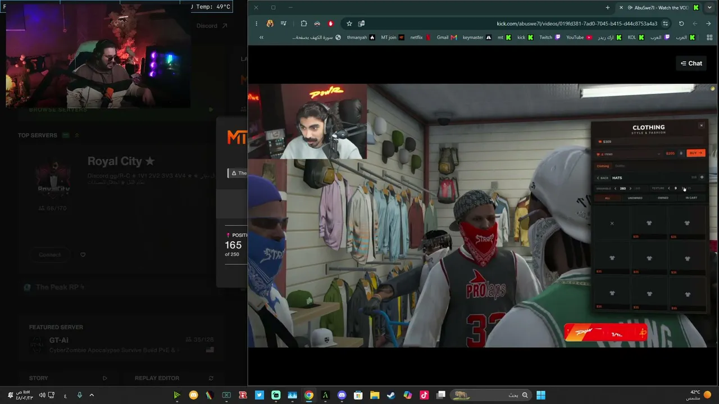Increase the drawable number with right arrow
This screenshot has width=719, height=404.
[x=630, y=189]
